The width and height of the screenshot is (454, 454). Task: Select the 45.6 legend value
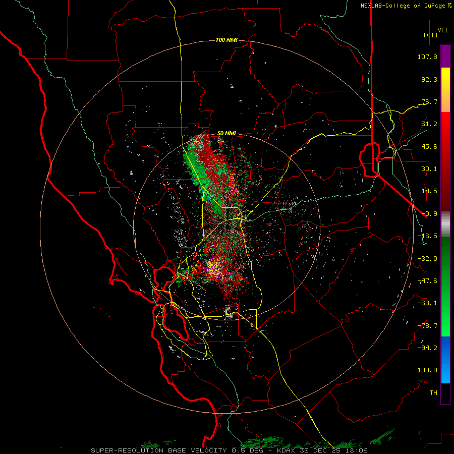click(x=429, y=146)
